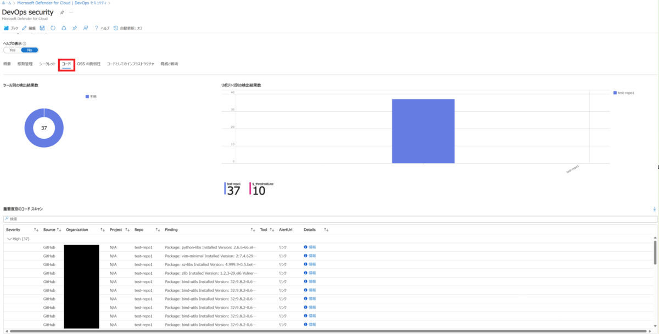Click the donut chart showing 37
The width and height of the screenshot is (659, 334).
pyautogui.click(x=44, y=128)
